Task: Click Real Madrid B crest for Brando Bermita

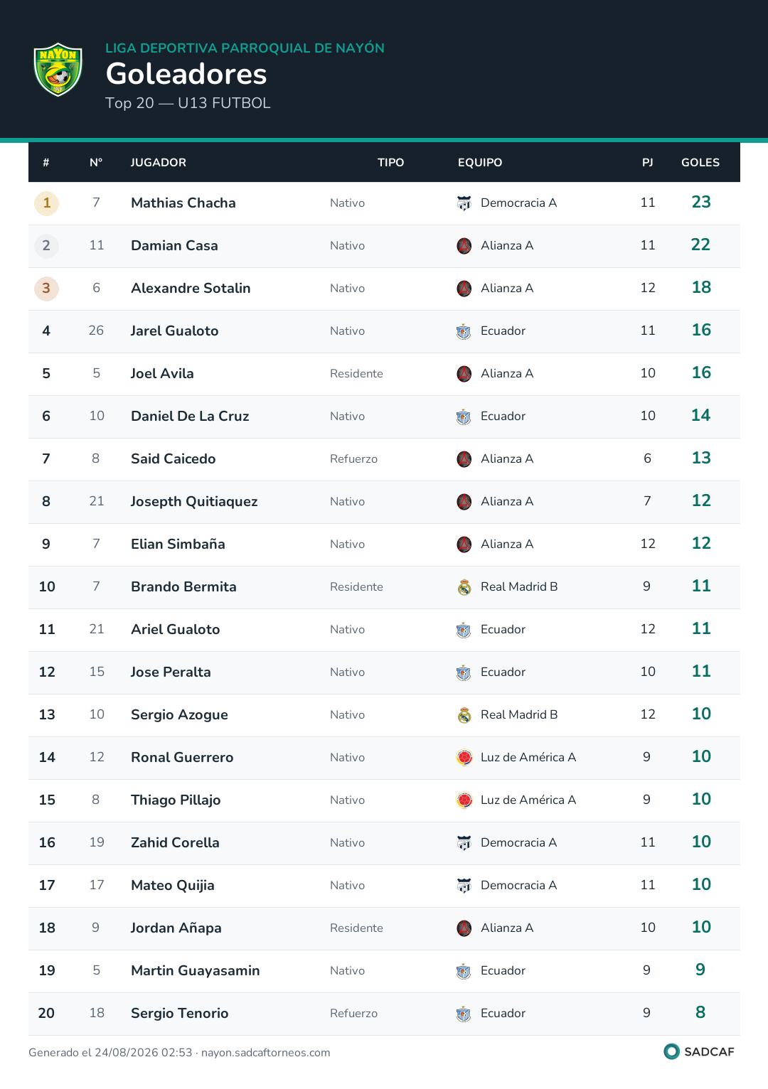Action: tap(464, 587)
